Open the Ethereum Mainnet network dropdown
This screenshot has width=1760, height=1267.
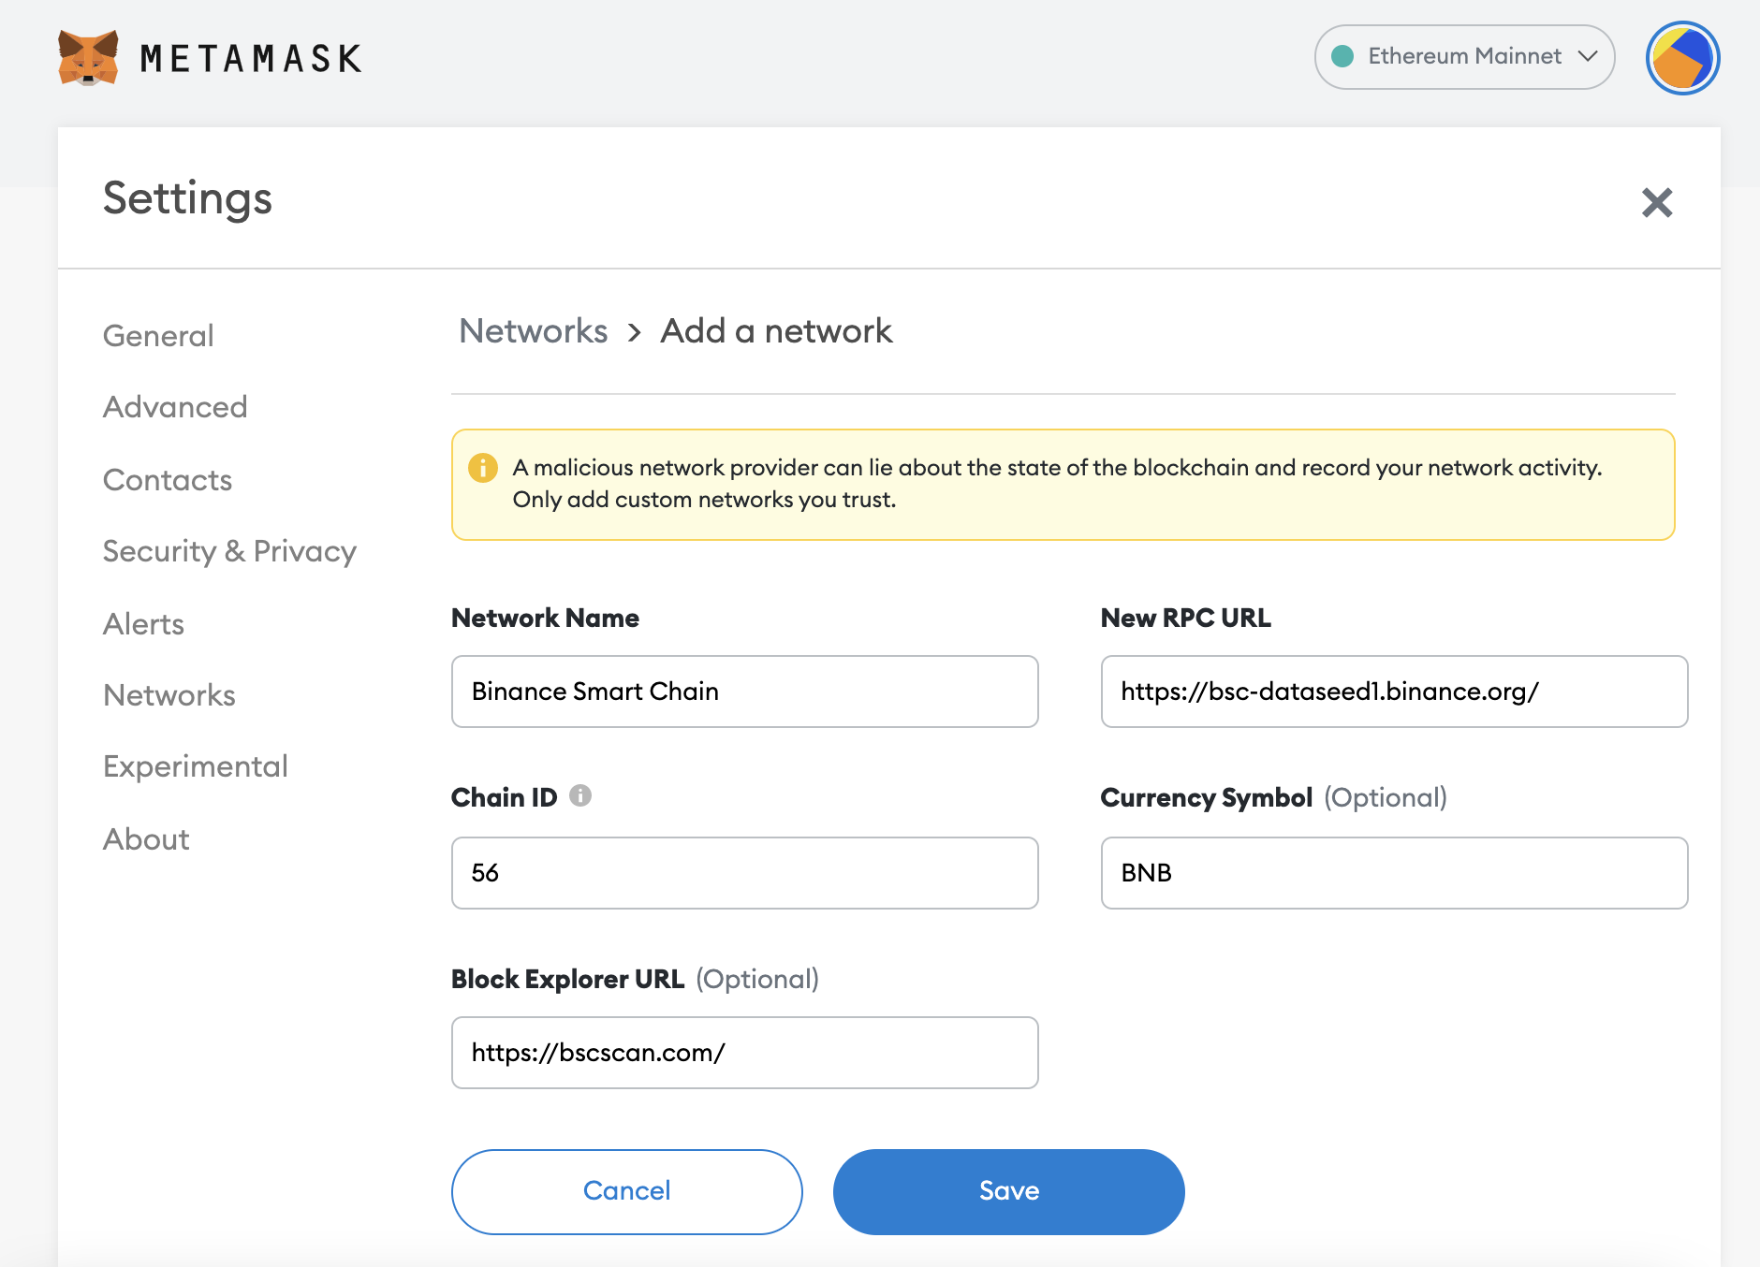click(1463, 57)
